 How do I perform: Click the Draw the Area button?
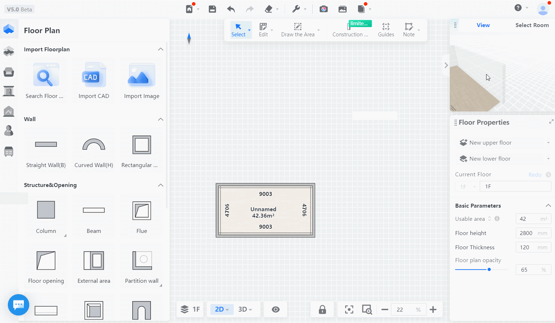298,30
